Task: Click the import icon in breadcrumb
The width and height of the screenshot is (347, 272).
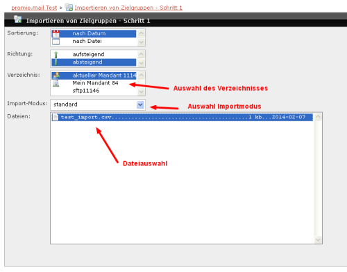Action: click(x=69, y=8)
